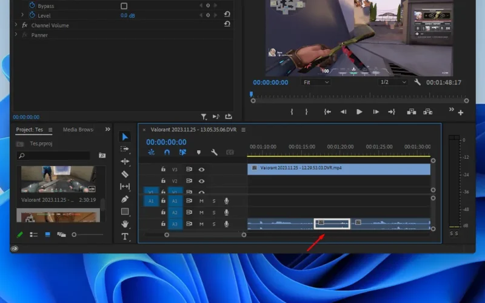Image resolution: width=485 pixels, height=303 pixels.
Task: Select the Pen tool
Action: pos(125,199)
